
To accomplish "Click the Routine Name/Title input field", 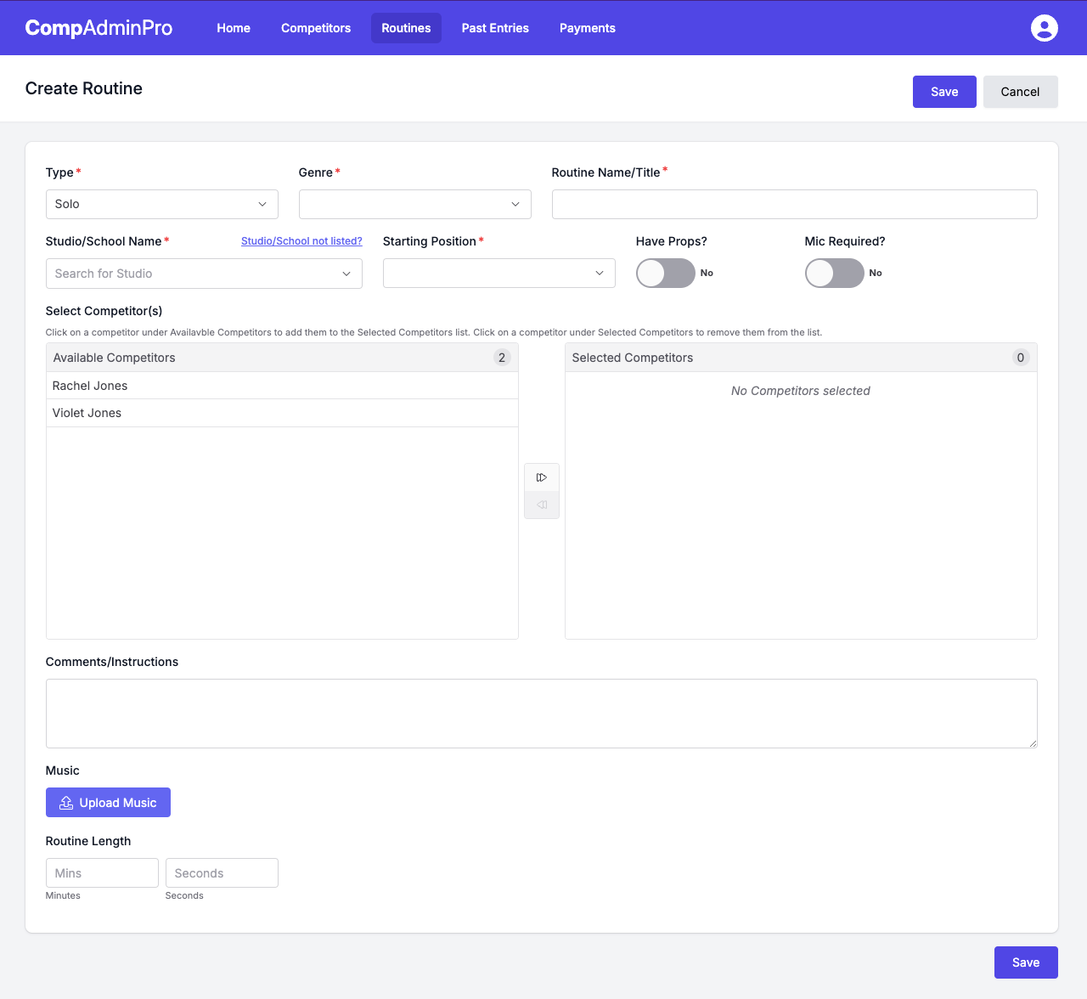I will coord(795,204).
